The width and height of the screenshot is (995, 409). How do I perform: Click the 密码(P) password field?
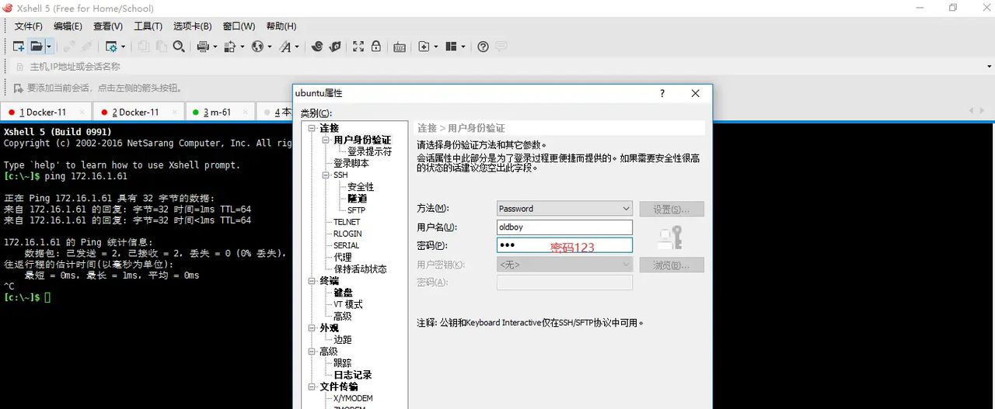(564, 245)
